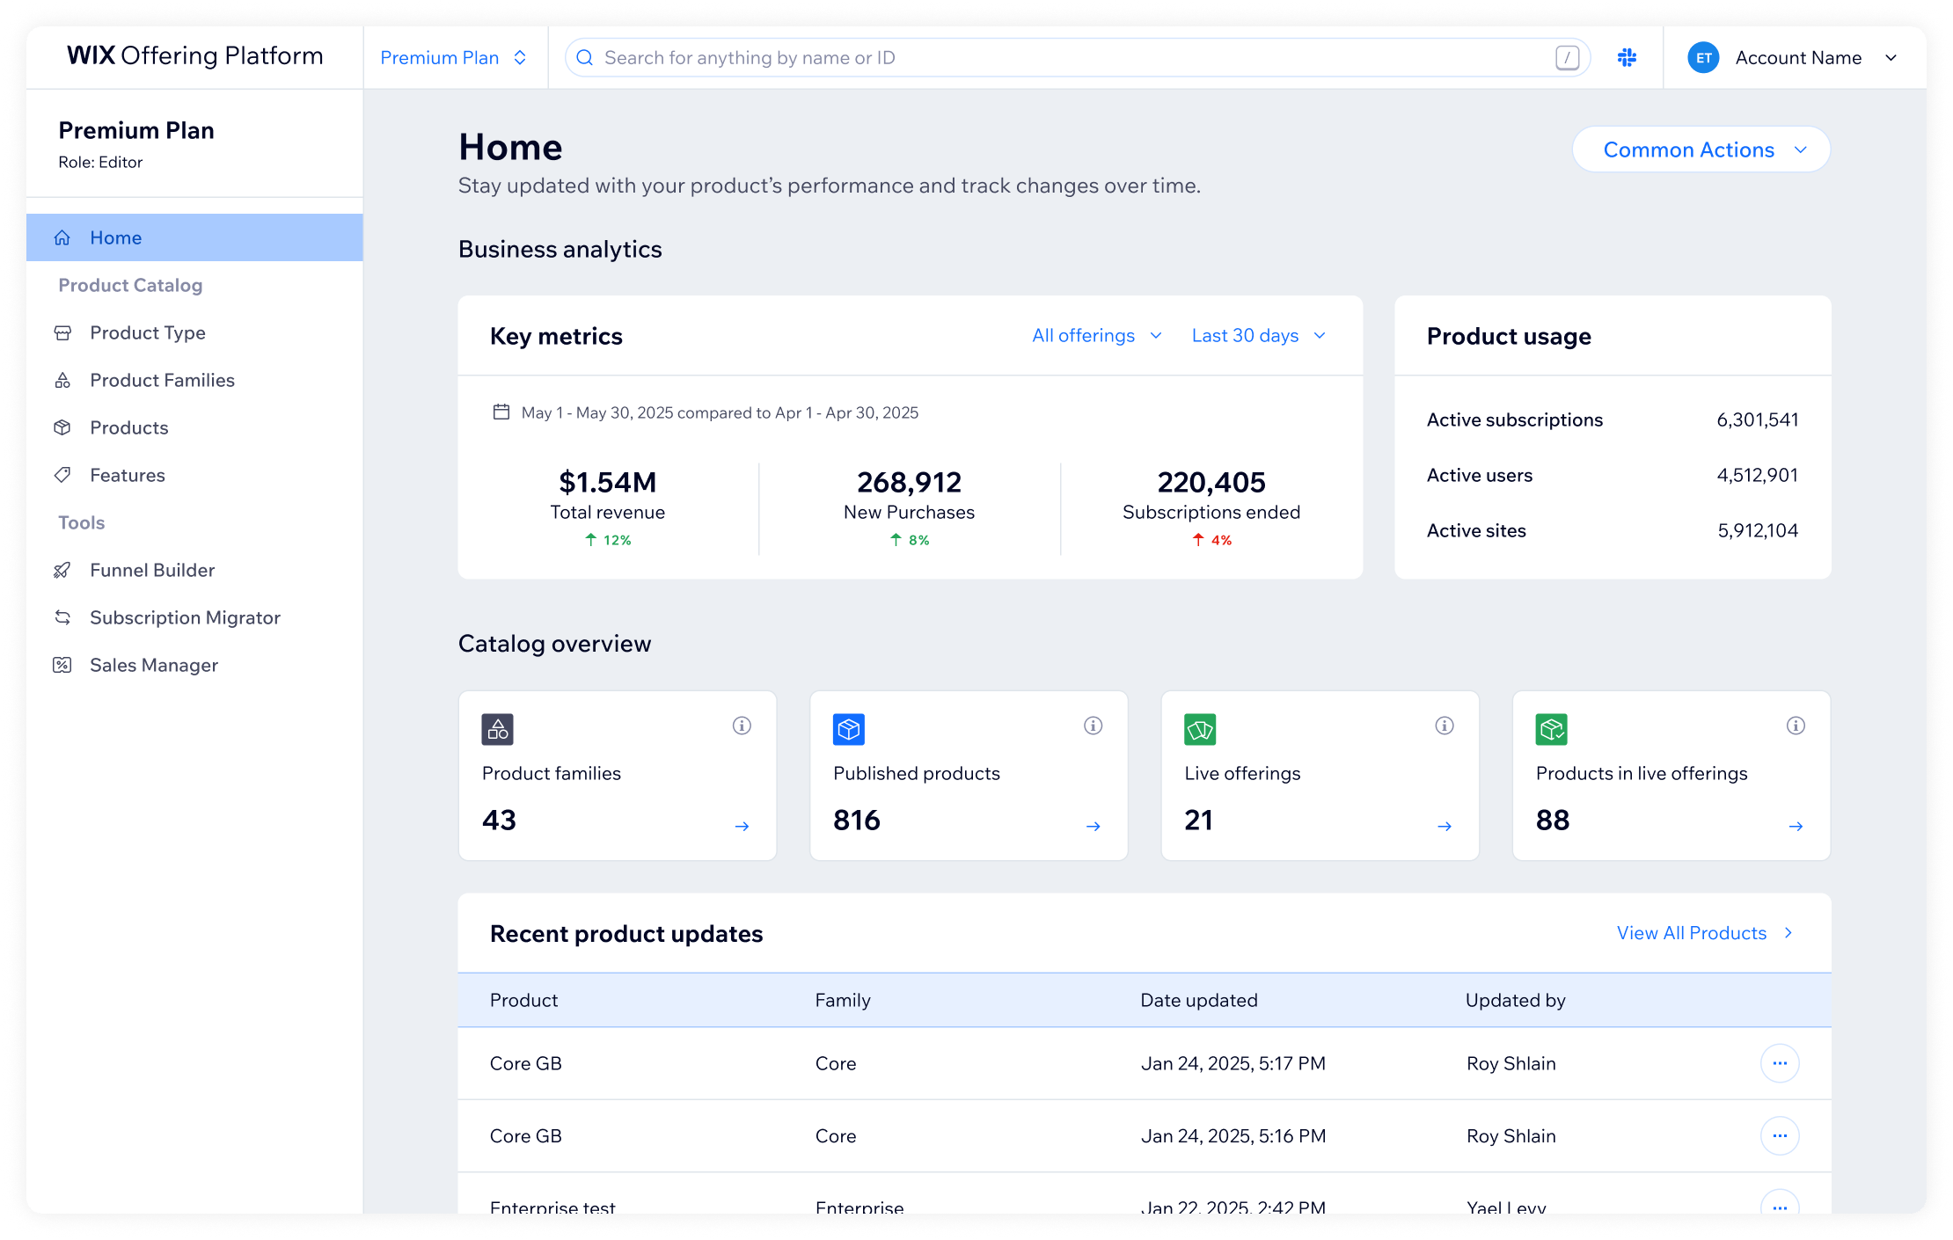Click the Products box icon in sidebar

pos(62,427)
